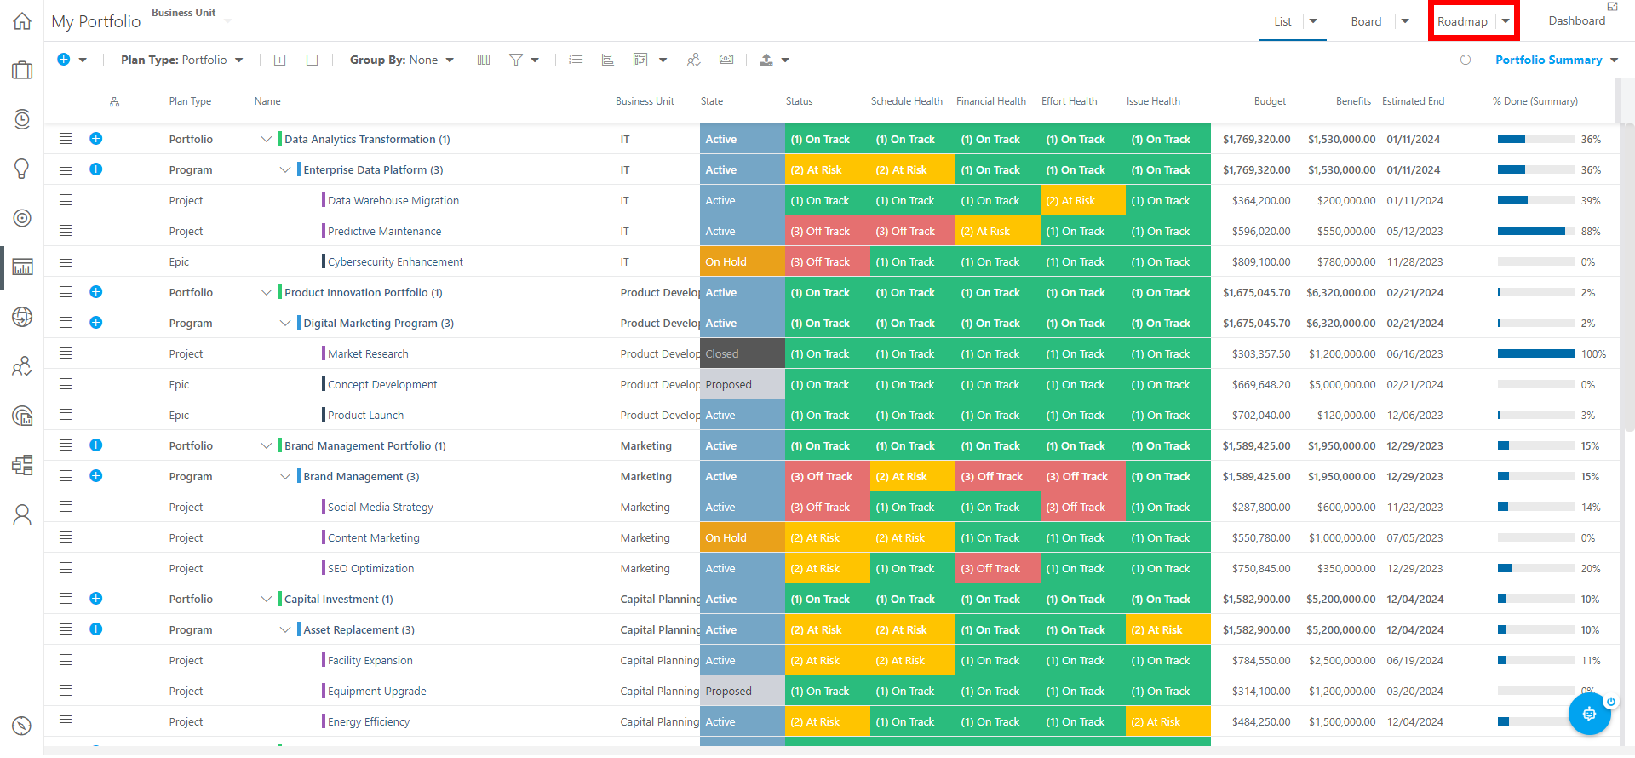Open the clock icon in the left sidebar
This screenshot has width=1635, height=758.
pos(22,119)
